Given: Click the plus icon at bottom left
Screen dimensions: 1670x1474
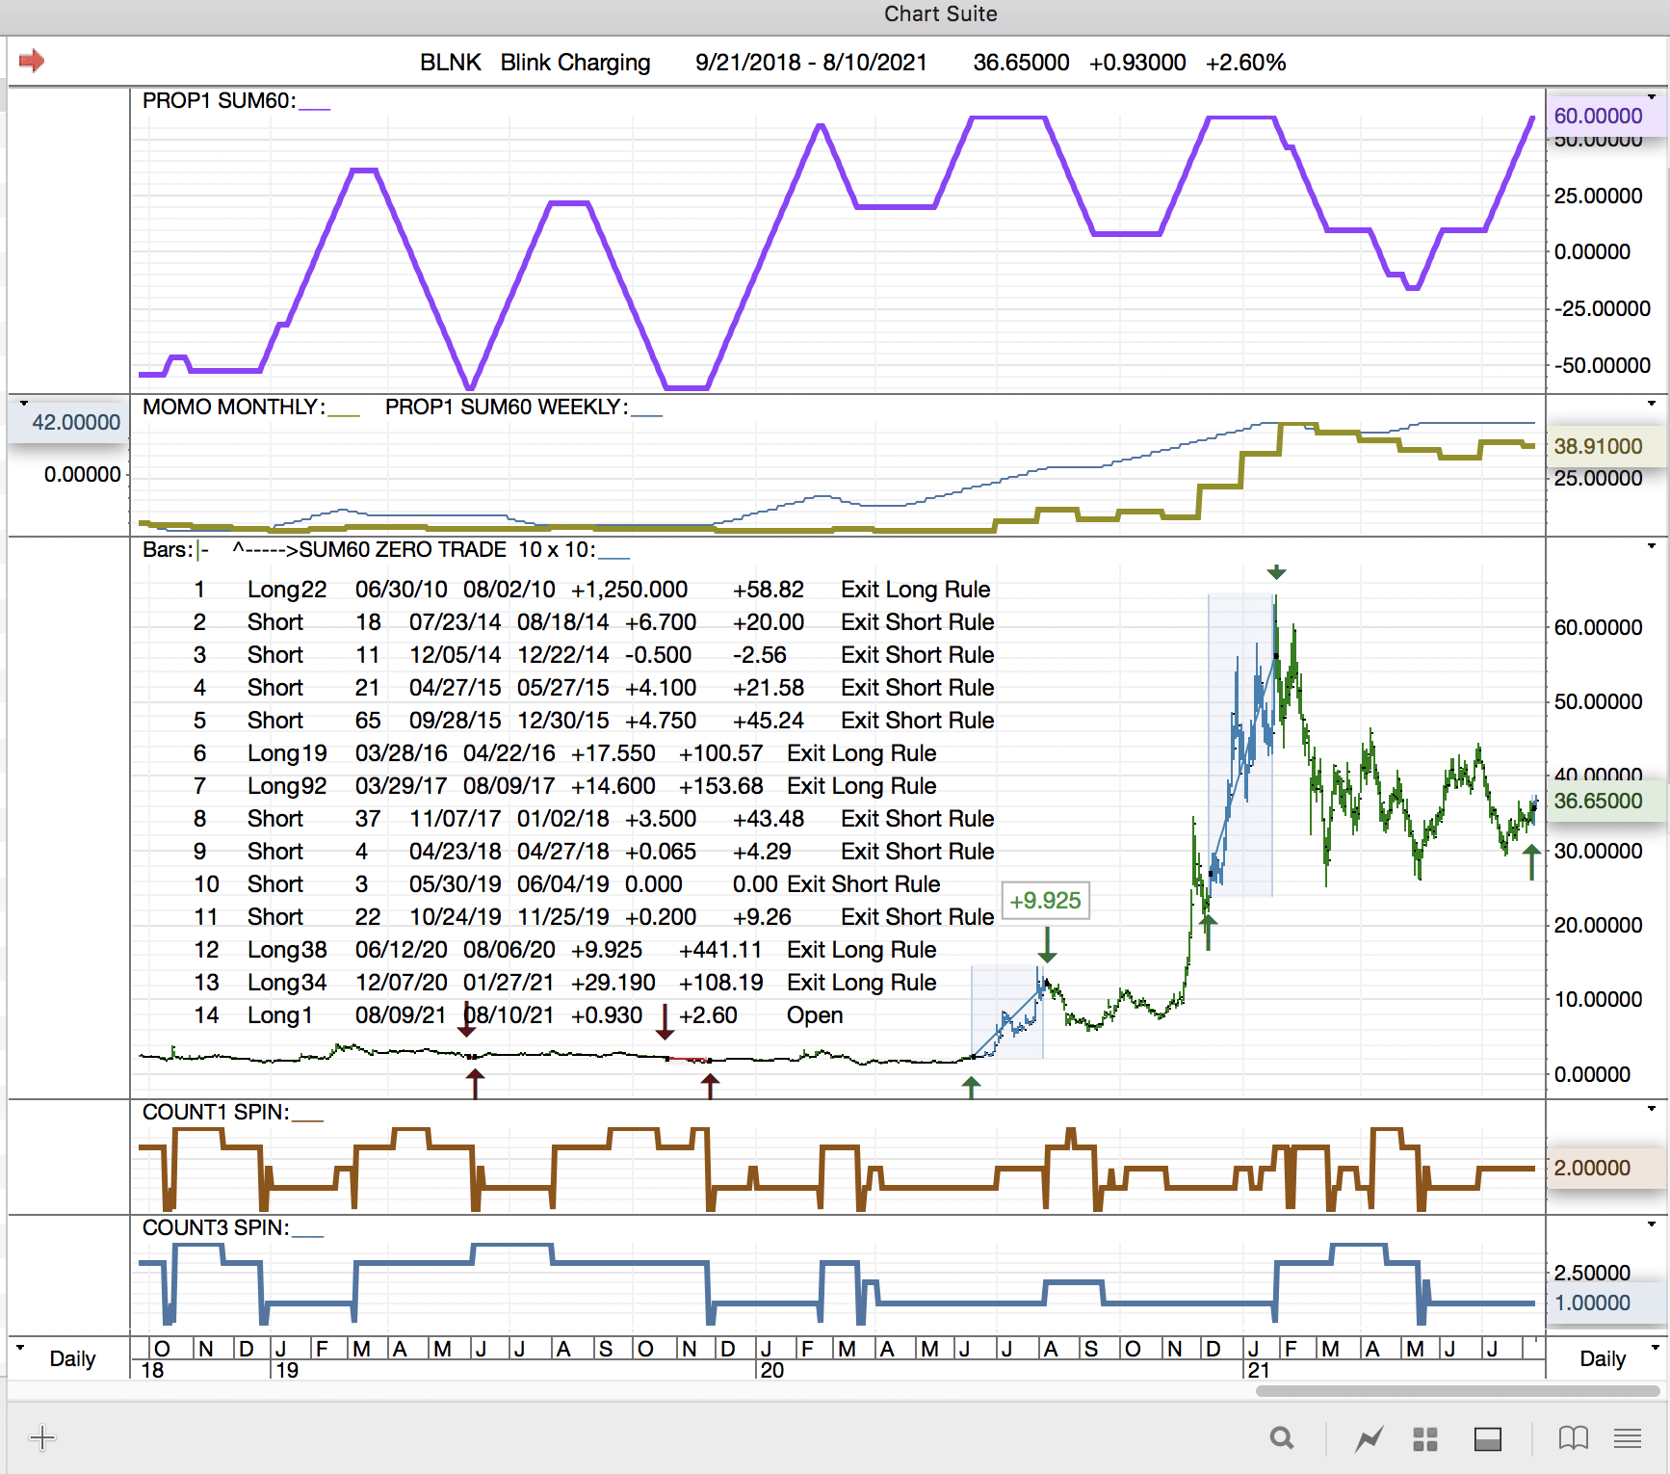Looking at the screenshot, I should 42,1438.
